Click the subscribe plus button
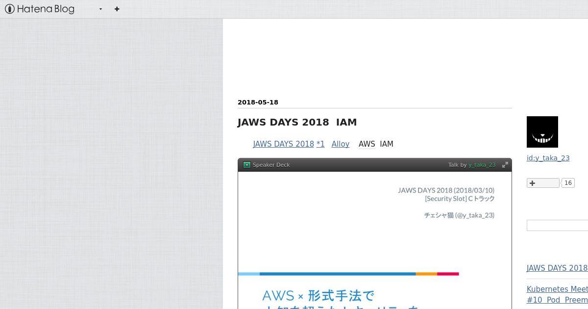588x309 pixels. click(543, 183)
